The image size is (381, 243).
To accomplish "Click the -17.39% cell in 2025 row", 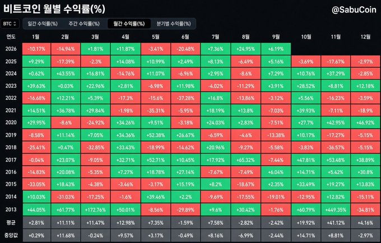I will tap(66, 61).
